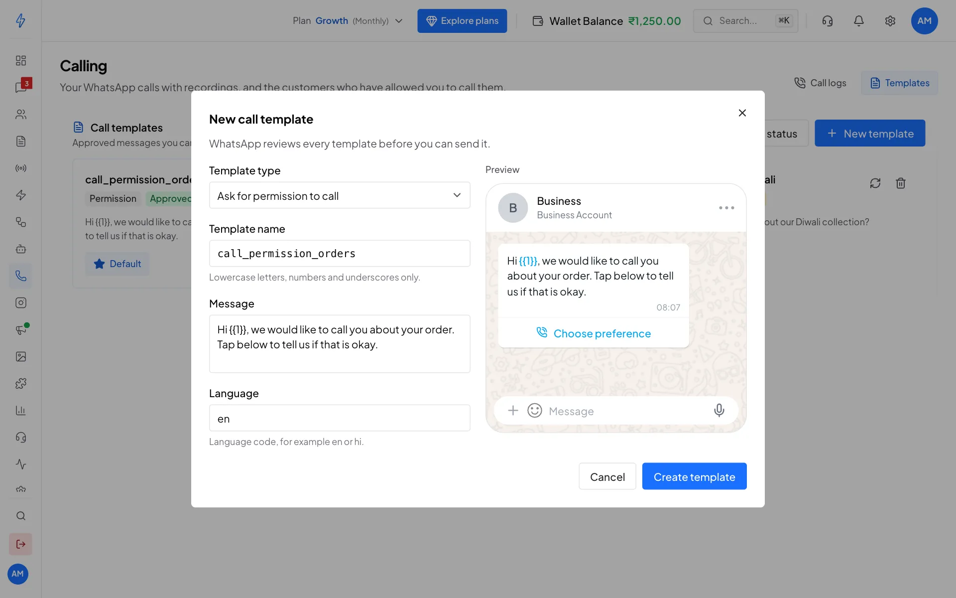This screenshot has height=598, width=956.
Task: Click the preview plus attachment icon
Action: coord(513,411)
